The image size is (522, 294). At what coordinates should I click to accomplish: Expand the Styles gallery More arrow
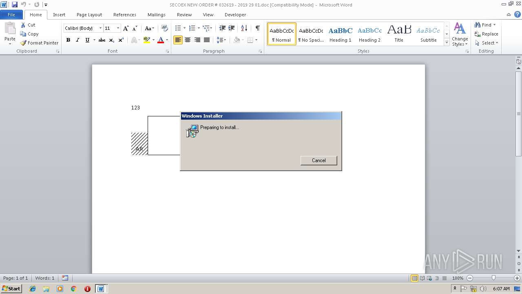(447, 42)
